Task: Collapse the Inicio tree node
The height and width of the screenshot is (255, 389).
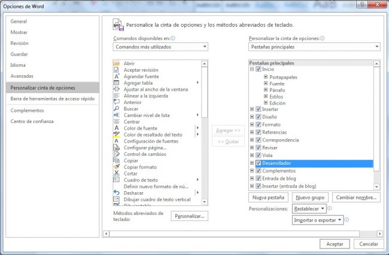Action: (252, 69)
